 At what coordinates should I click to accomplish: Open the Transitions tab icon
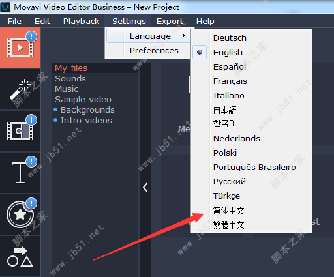pos(20,131)
